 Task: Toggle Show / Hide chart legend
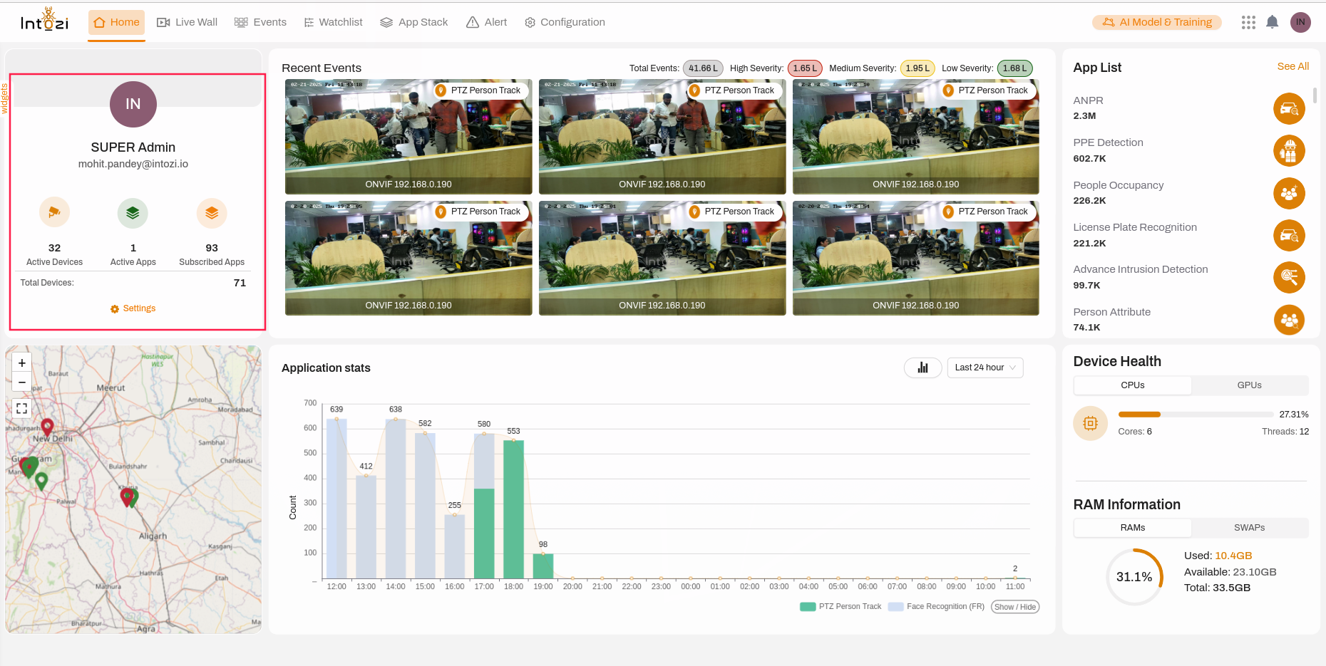(x=1014, y=607)
